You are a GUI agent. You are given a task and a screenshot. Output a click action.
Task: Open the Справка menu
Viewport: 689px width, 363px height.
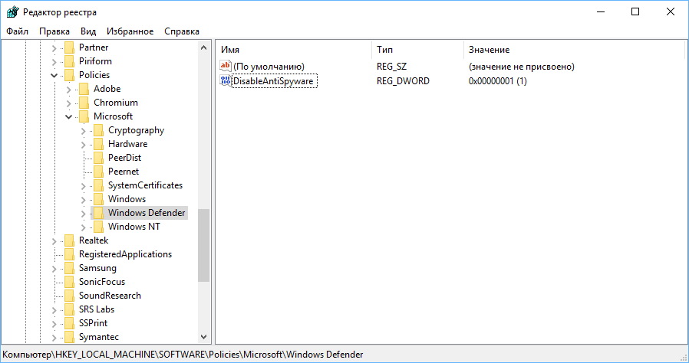[x=182, y=31]
